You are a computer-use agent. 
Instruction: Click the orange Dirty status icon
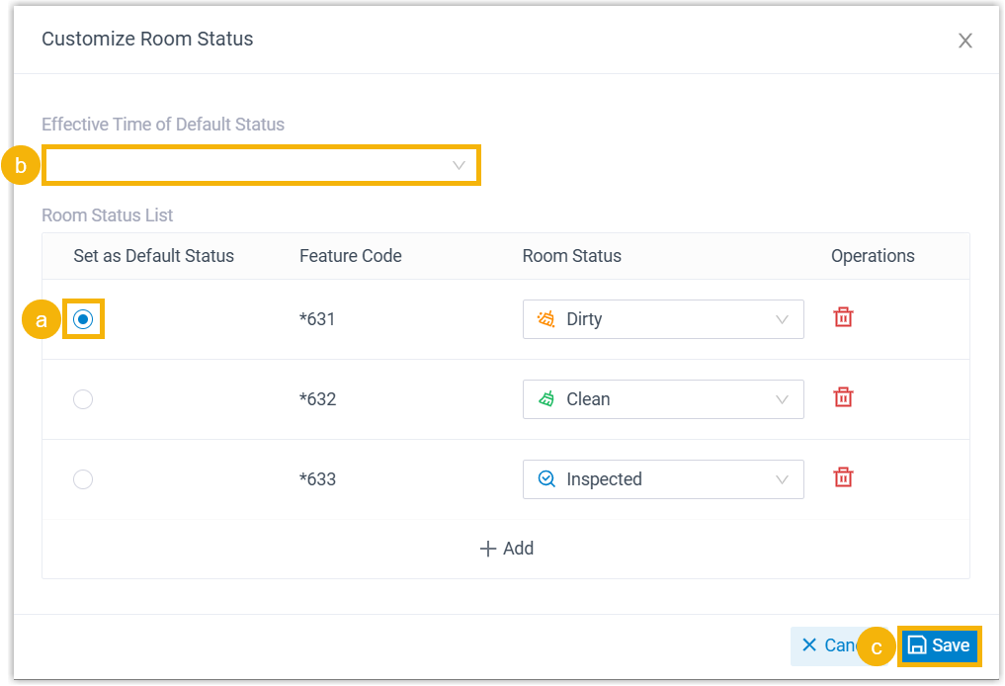[x=545, y=319]
